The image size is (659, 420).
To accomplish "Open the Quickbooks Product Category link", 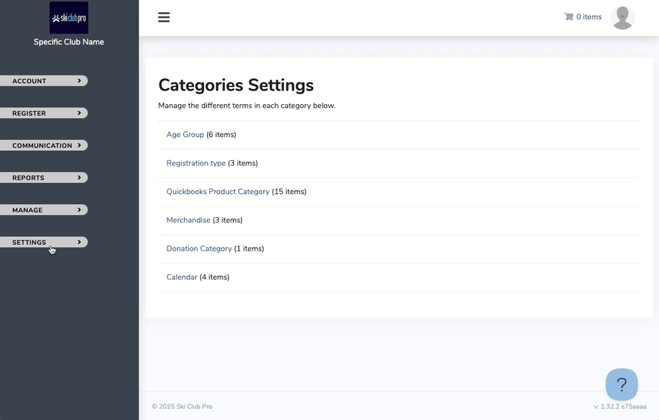I will point(218,192).
